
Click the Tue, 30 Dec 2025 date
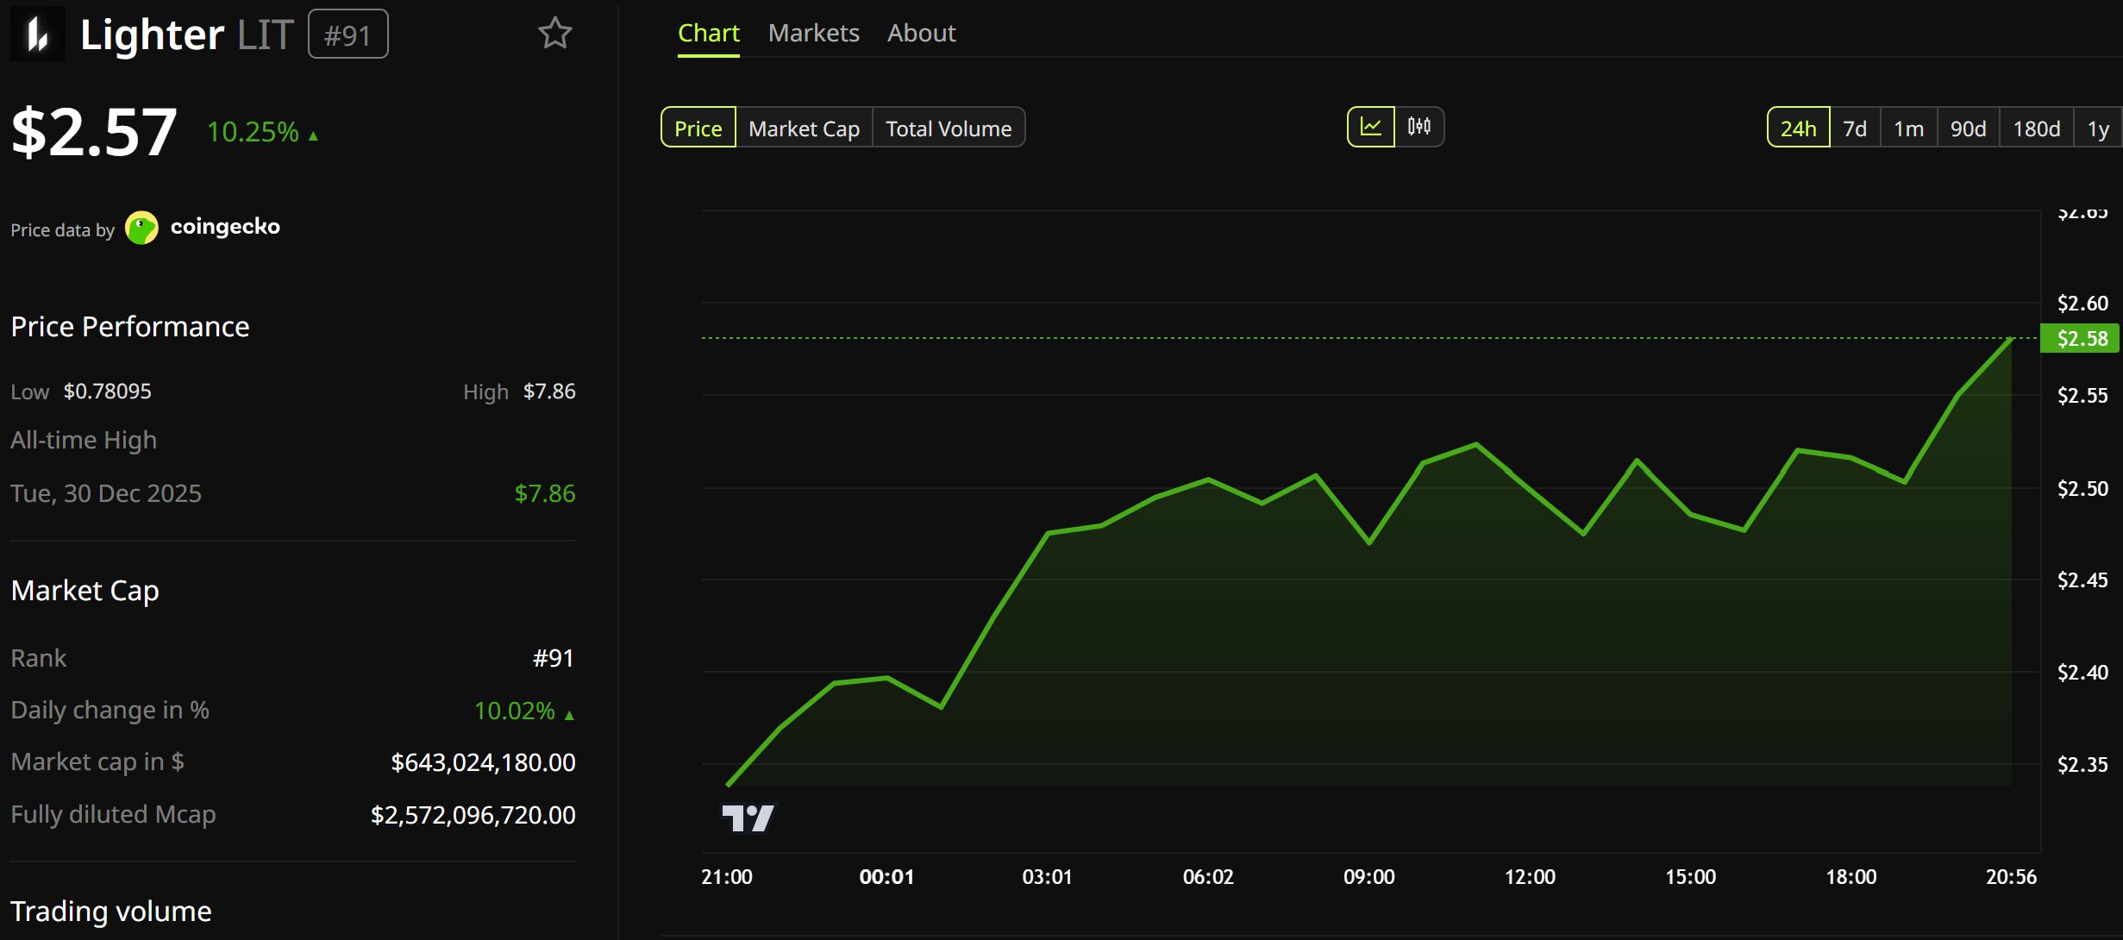point(106,493)
